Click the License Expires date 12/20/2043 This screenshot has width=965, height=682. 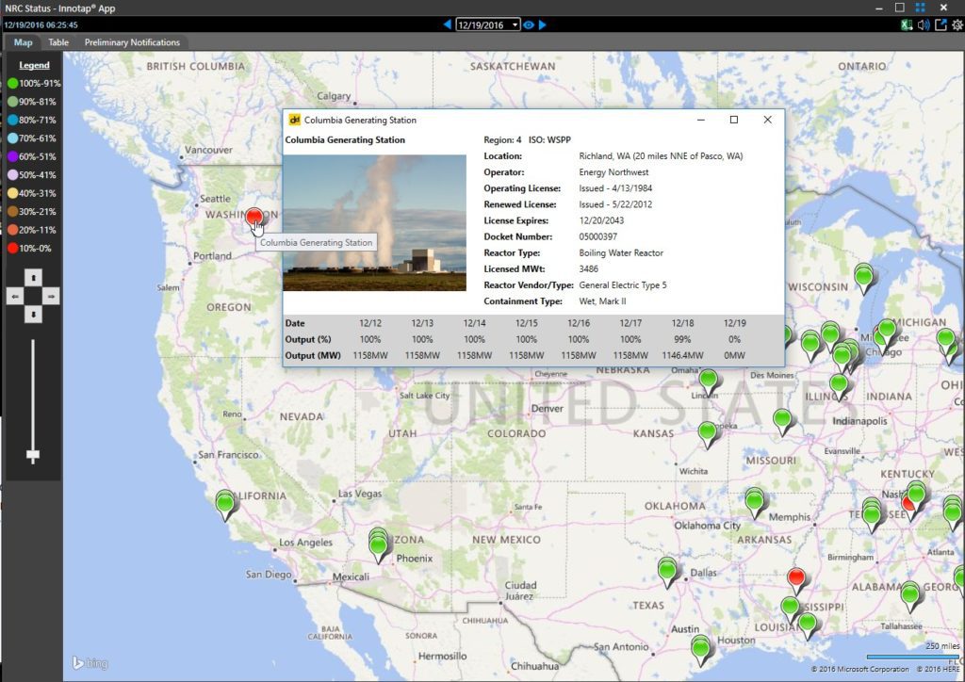tap(601, 220)
